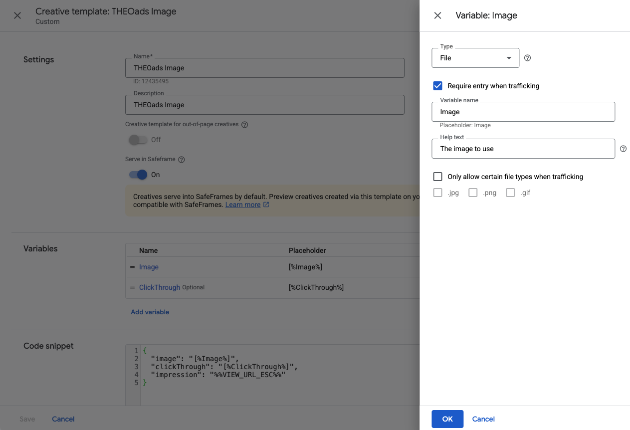Image resolution: width=630 pixels, height=430 pixels.
Task: Open help for out-of-page creatives setting
Action: (x=244, y=124)
